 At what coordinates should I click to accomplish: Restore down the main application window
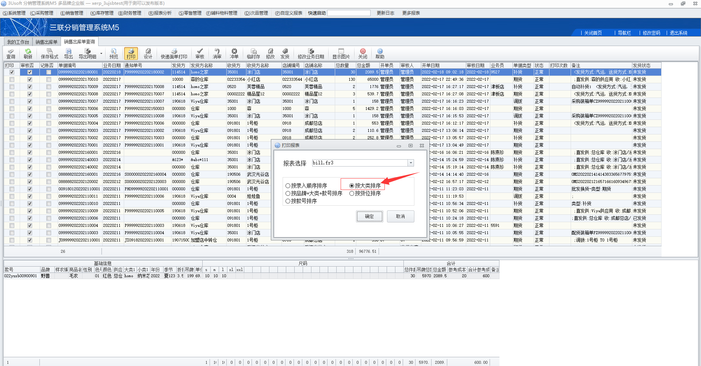683,4
